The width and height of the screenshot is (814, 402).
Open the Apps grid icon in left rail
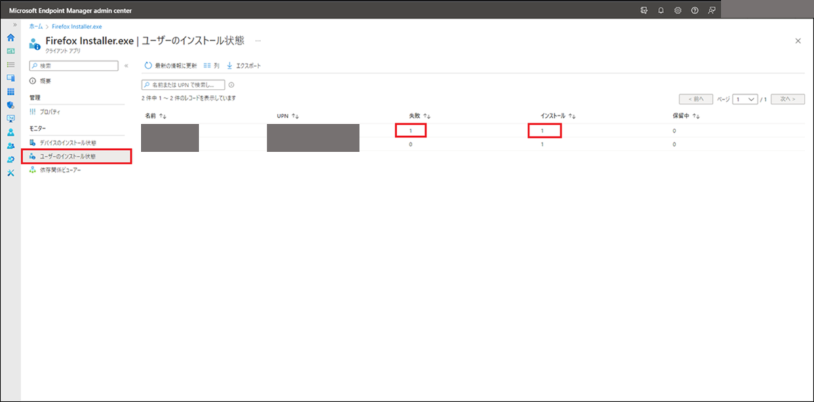click(x=10, y=92)
